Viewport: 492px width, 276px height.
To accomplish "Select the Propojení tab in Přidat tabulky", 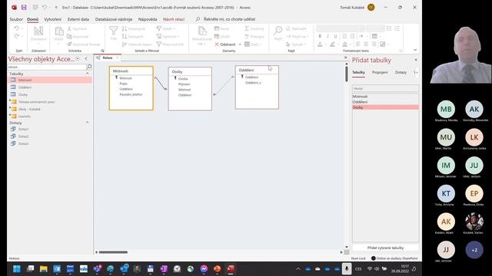I will [x=380, y=72].
